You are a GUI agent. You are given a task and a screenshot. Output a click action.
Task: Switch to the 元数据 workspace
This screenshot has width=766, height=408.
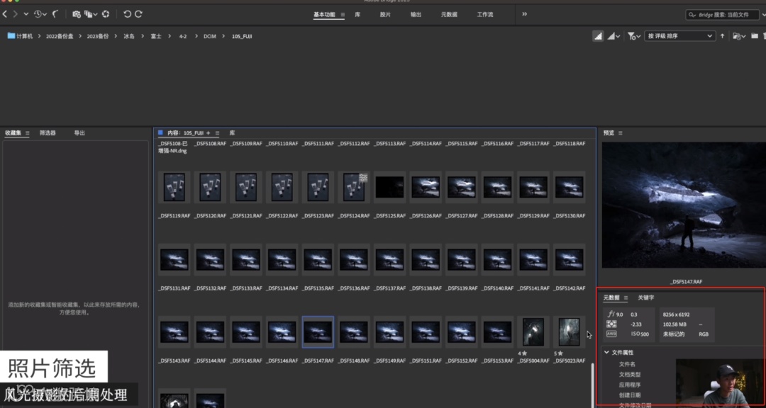coord(449,15)
